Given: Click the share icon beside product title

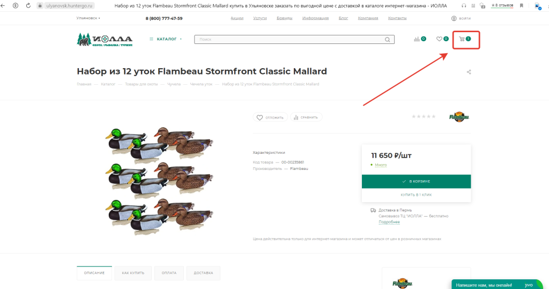Looking at the screenshot, I should 469,72.
